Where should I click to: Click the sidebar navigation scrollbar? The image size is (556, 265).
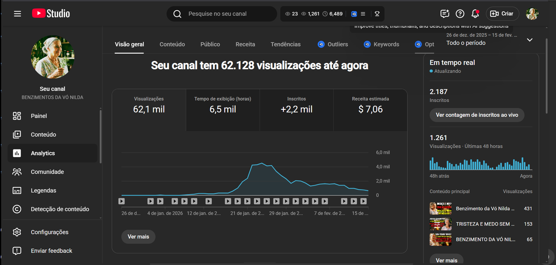tap(101, 136)
